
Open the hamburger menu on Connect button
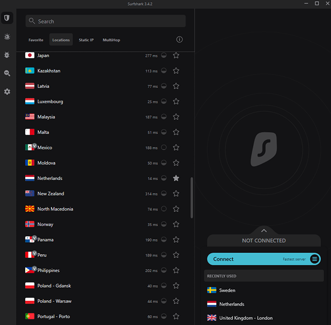(x=314, y=259)
